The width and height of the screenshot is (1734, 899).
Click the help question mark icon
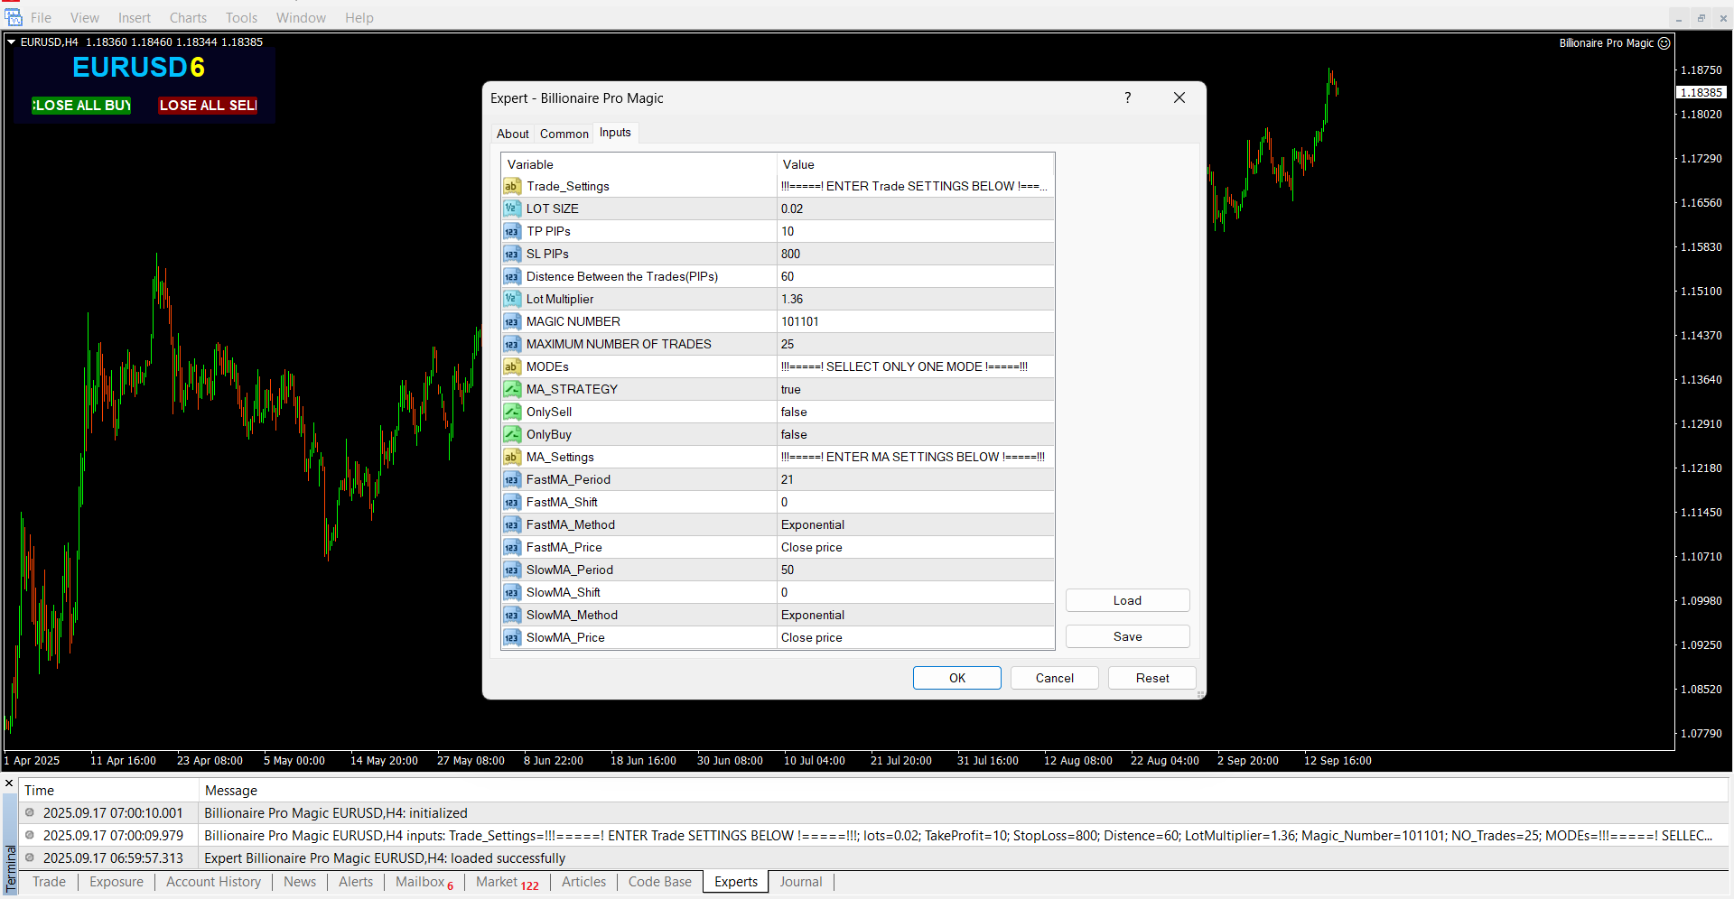tap(1127, 98)
